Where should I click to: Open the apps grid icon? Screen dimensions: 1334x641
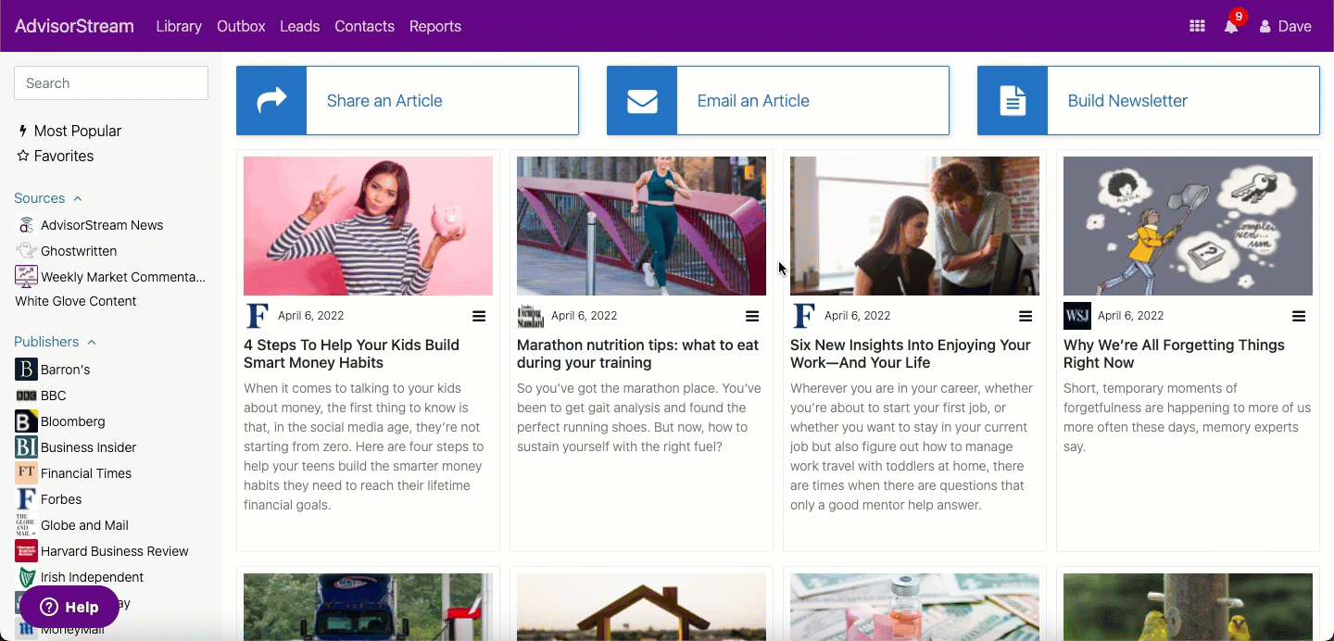1197,27
